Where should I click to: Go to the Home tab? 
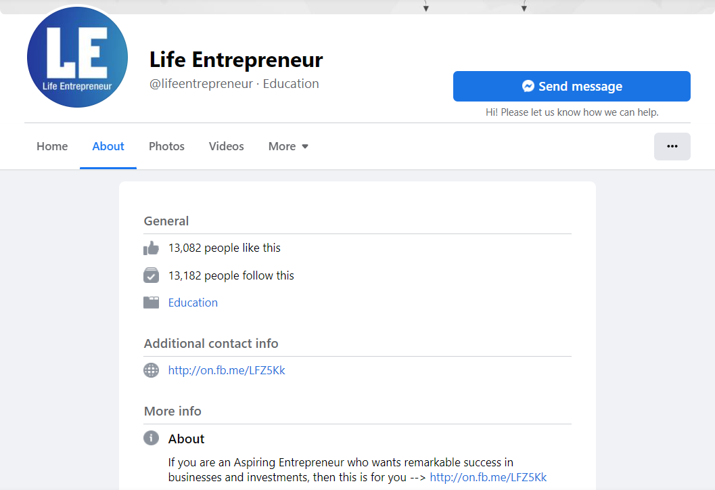coord(52,146)
